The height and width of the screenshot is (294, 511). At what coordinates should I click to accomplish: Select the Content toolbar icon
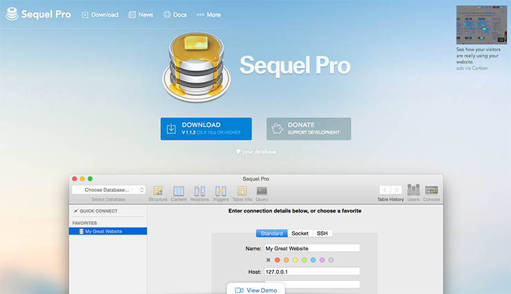pyautogui.click(x=179, y=194)
